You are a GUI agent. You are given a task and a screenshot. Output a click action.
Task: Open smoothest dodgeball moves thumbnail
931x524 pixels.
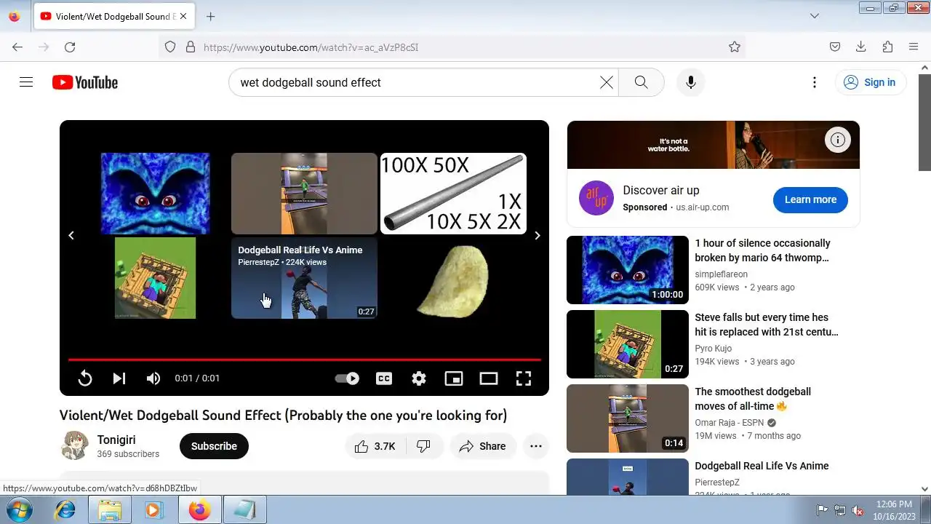pos(628,418)
